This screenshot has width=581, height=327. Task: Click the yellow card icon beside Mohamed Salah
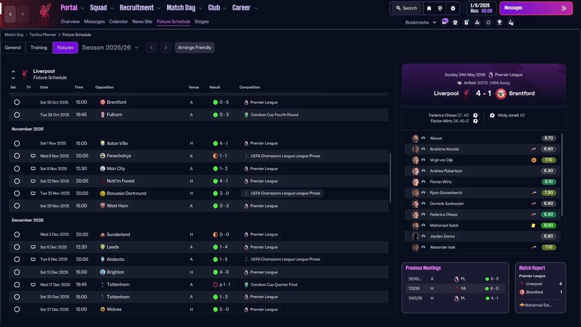pos(533,225)
